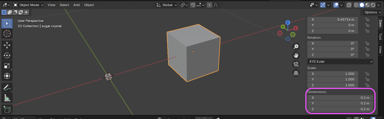The height and width of the screenshot is (119, 384).
Task: Select the Scale tool in toolbar
Action: coord(7,66)
